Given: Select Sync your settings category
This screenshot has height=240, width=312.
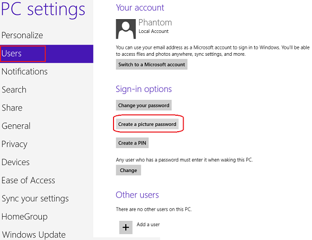Looking at the screenshot, I should [x=35, y=199].
